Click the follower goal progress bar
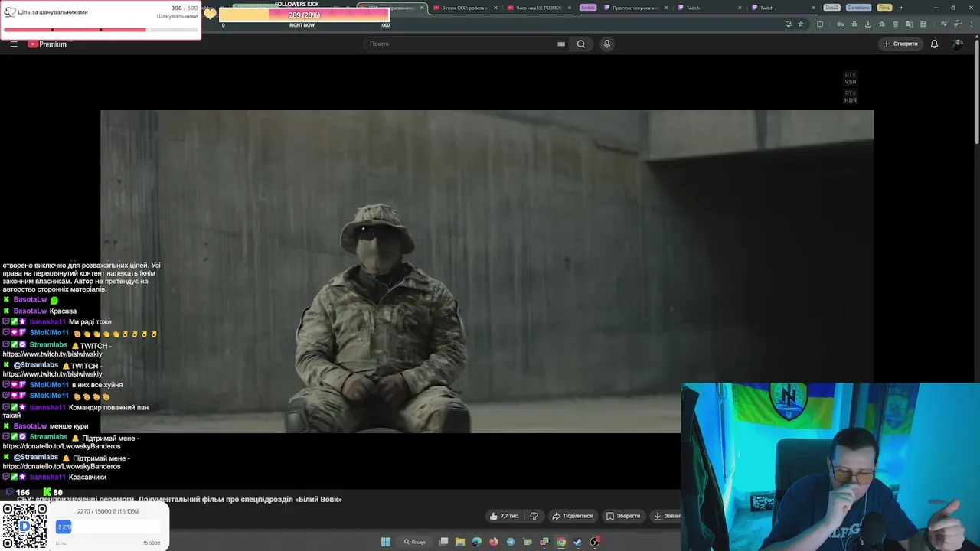The image size is (980, 551). (100, 30)
